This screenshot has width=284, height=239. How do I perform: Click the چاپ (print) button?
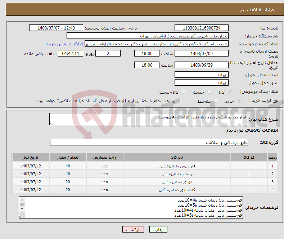pos(158,229)
